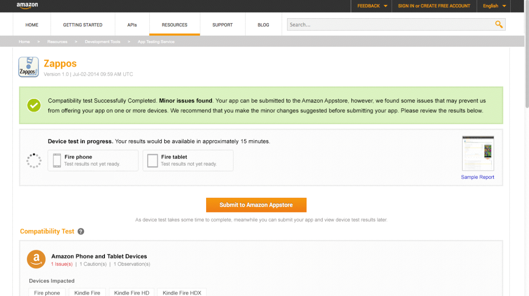Screen dimensions: 529x296
Task: Click the 1 Observation(s) text
Action: (132, 264)
